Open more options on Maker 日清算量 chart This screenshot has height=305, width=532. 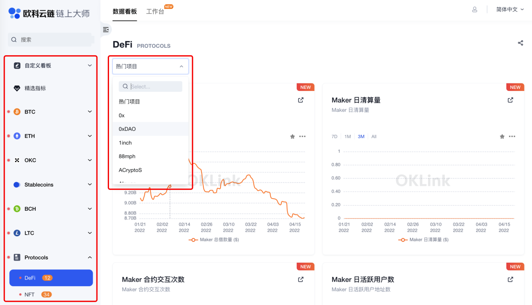(x=512, y=137)
